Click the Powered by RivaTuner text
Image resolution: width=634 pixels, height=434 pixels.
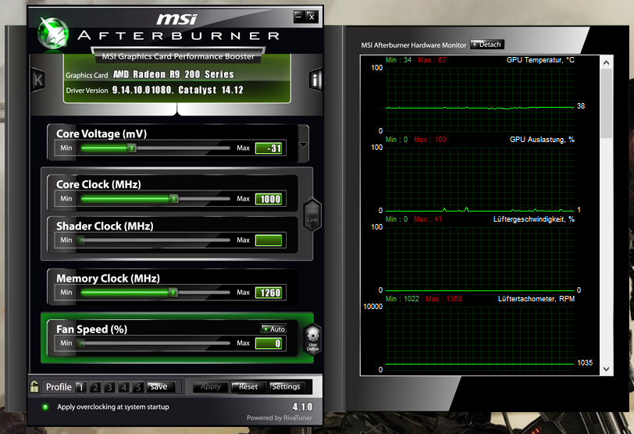280,418
